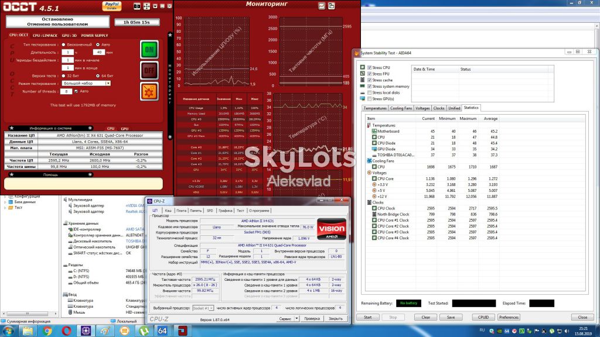The image size is (600, 337).
Task: Click star icon on OCCT system information header
Action: pos(12,128)
